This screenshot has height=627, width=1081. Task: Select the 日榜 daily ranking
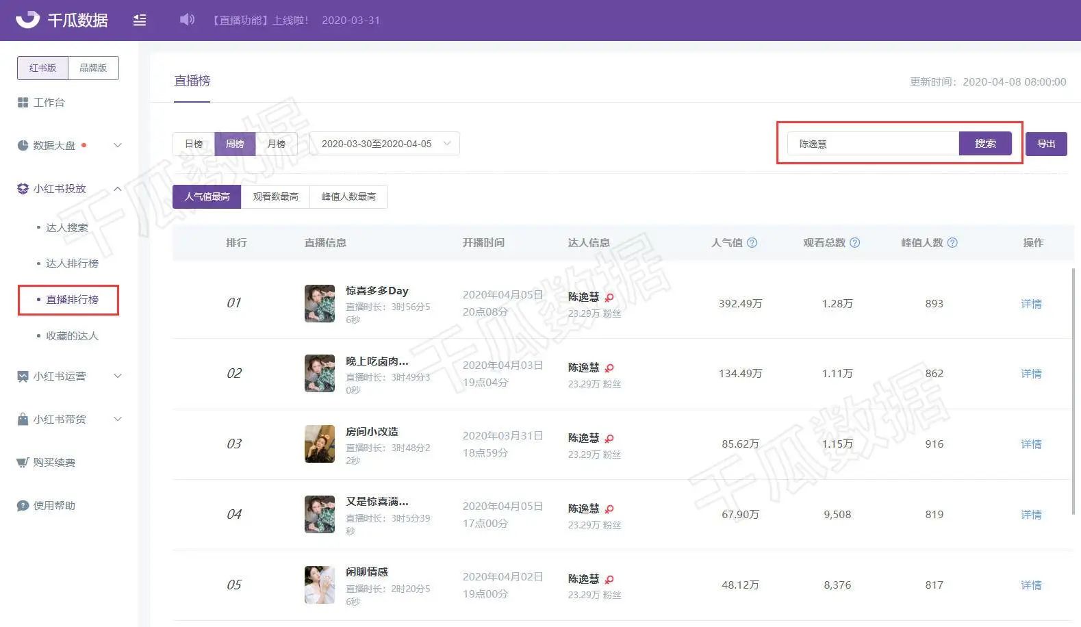coord(194,144)
